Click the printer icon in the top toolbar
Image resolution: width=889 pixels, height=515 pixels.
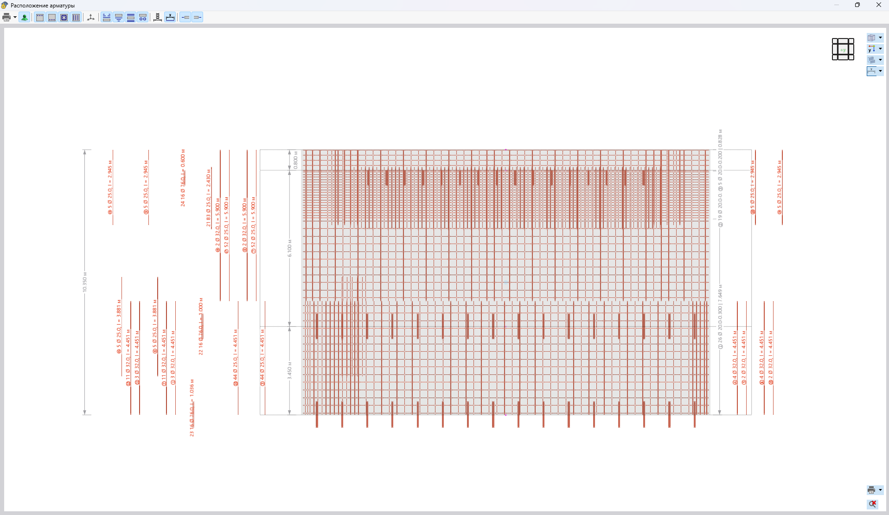(x=6, y=18)
